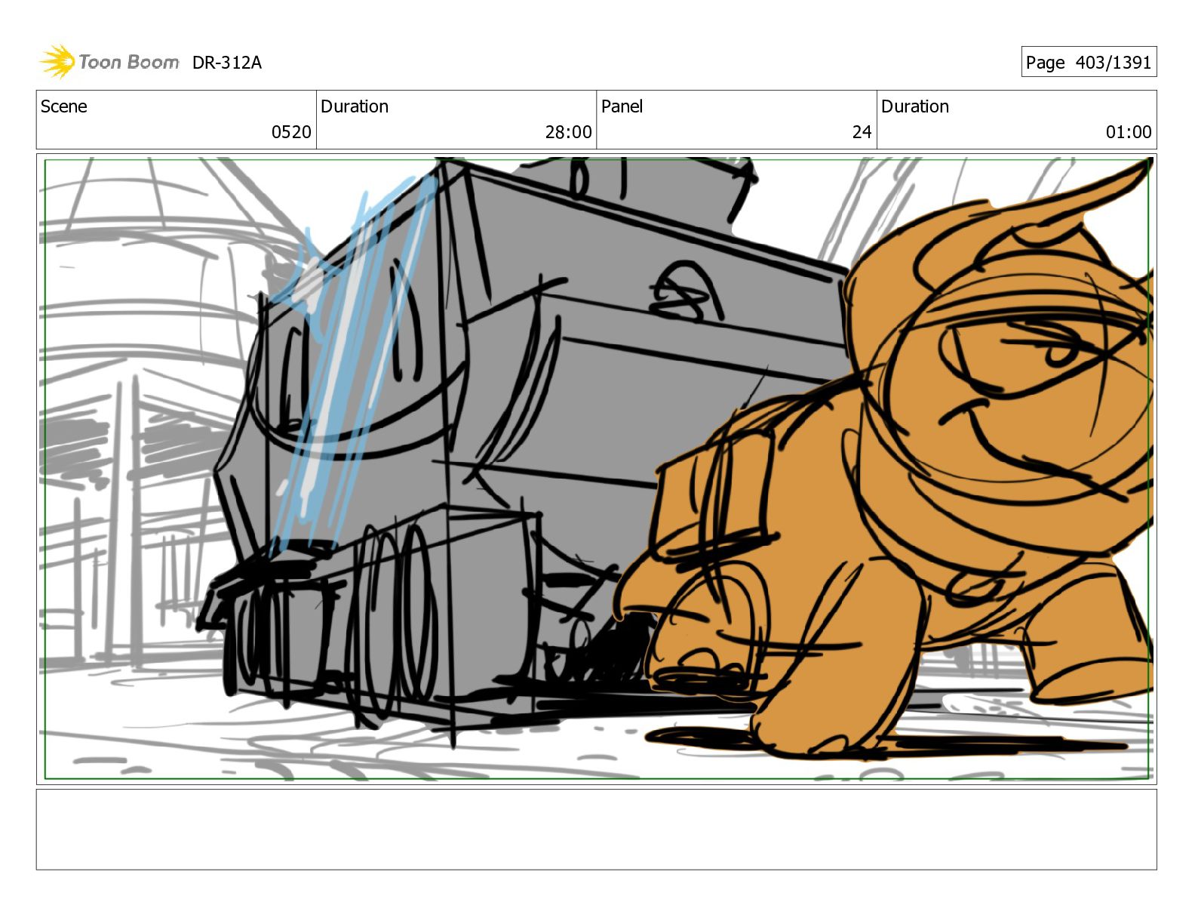The width and height of the screenshot is (1195, 924).
Task: Select scene duration value 28:00
Action: click(568, 132)
